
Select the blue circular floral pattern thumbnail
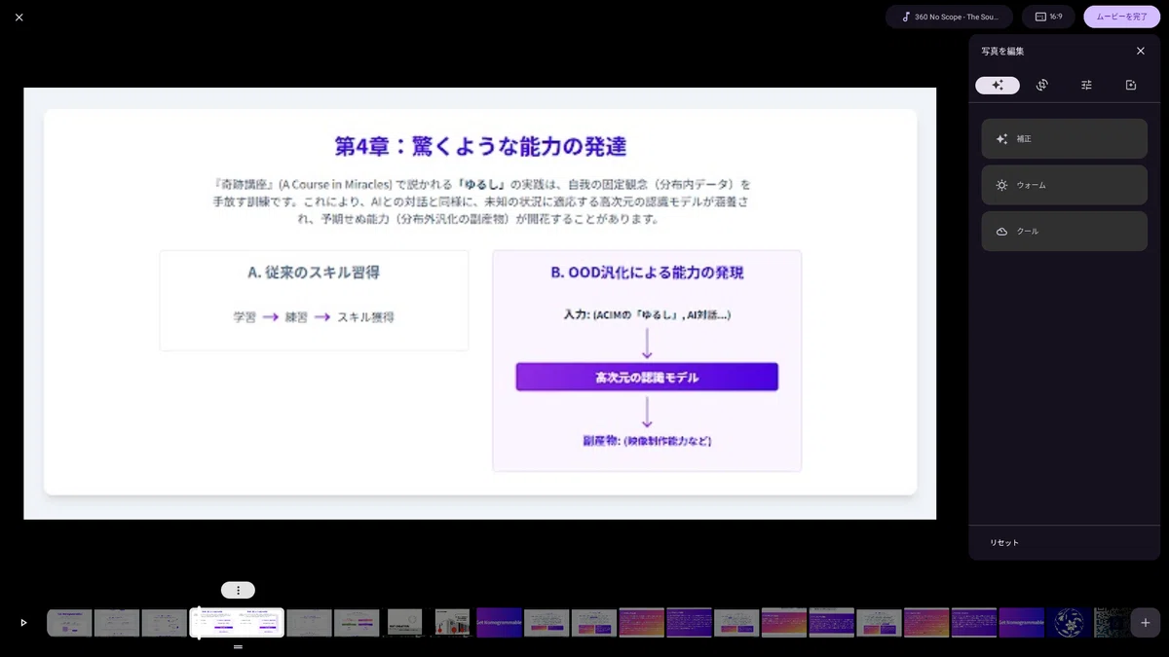[1069, 623]
